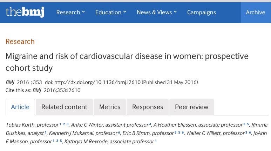The image size is (271, 151).
Task: View the Responses tab
Action: click(x=148, y=107)
